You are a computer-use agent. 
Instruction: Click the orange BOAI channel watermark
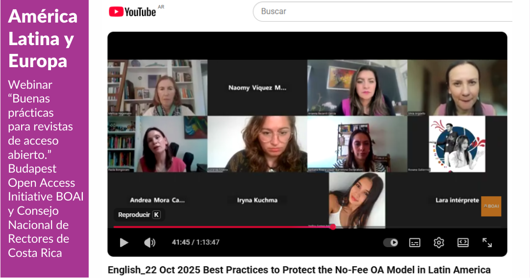click(x=491, y=206)
